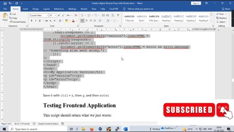Switch to the References tab
This screenshot has width=234, height=132.
(59, 9)
